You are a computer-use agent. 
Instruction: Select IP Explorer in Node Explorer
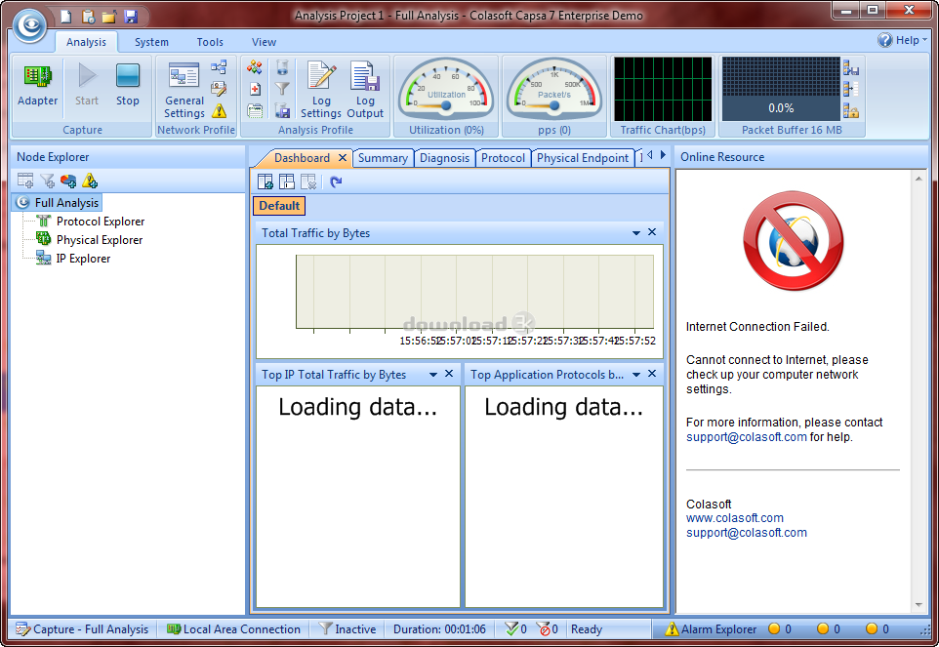point(83,259)
